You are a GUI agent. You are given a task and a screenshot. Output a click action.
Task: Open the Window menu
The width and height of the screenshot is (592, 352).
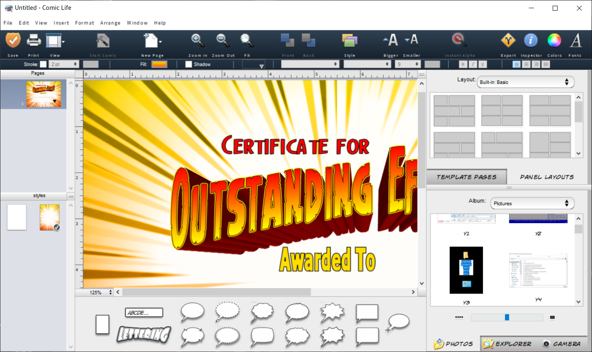[x=137, y=23]
